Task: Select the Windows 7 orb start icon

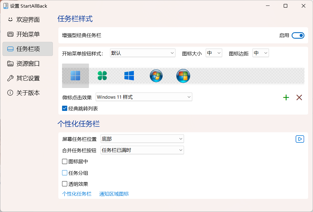Action: point(156,76)
